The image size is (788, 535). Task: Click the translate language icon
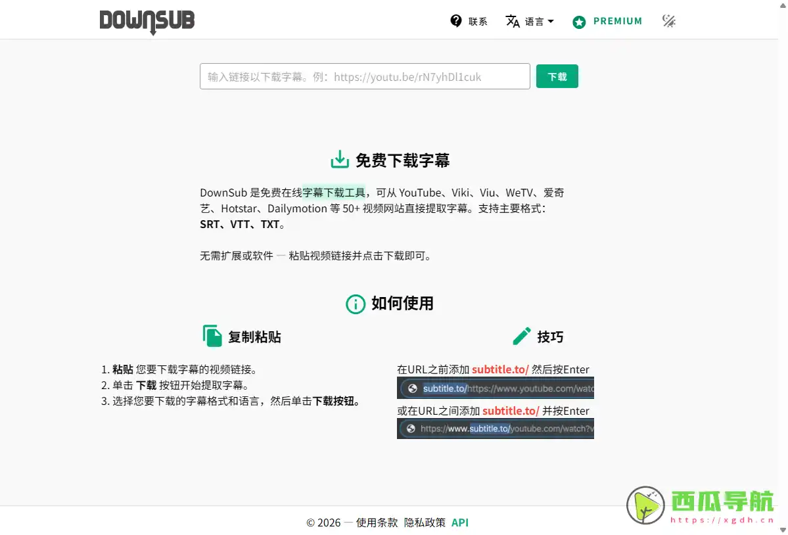coord(513,20)
